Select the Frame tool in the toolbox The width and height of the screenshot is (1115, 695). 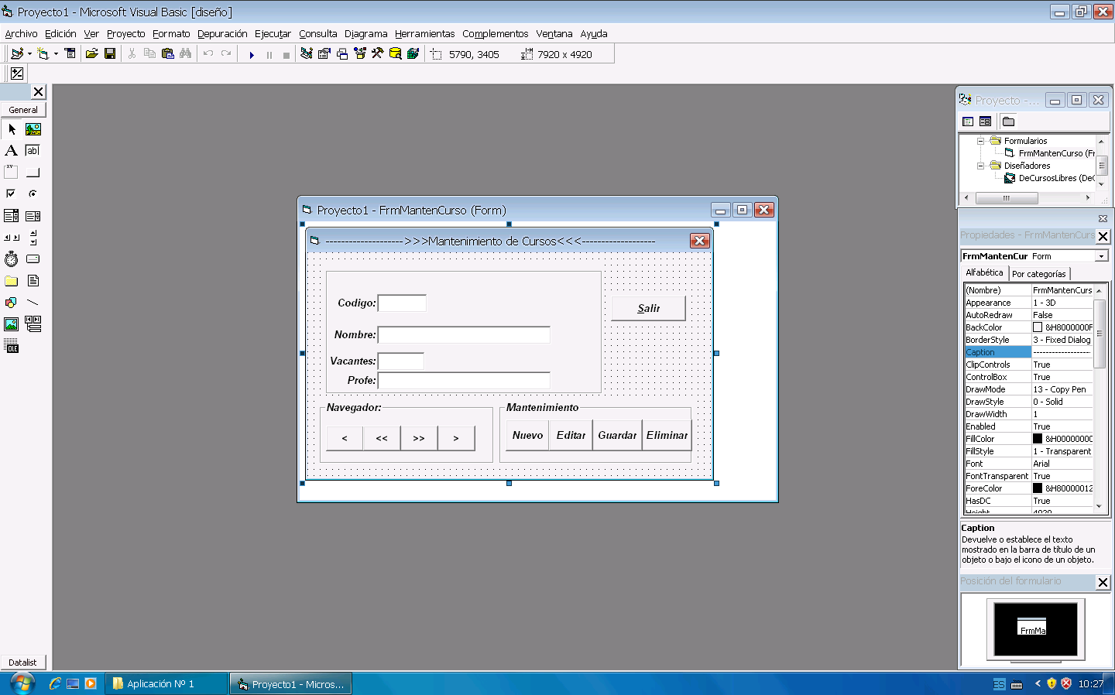pos(11,173)
